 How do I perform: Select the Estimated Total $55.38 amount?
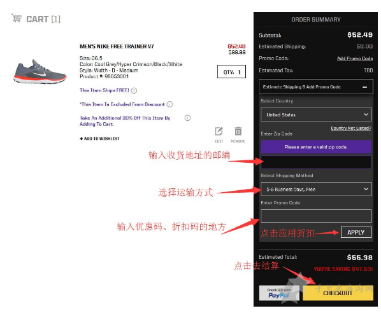point(360,258)
